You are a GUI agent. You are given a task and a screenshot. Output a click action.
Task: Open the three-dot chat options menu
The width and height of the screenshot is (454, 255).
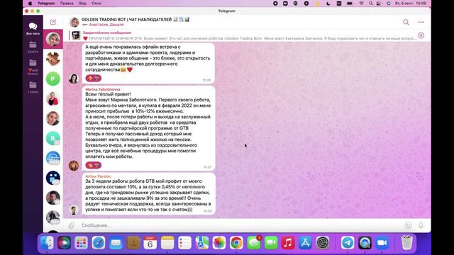(x=421, y=22)
